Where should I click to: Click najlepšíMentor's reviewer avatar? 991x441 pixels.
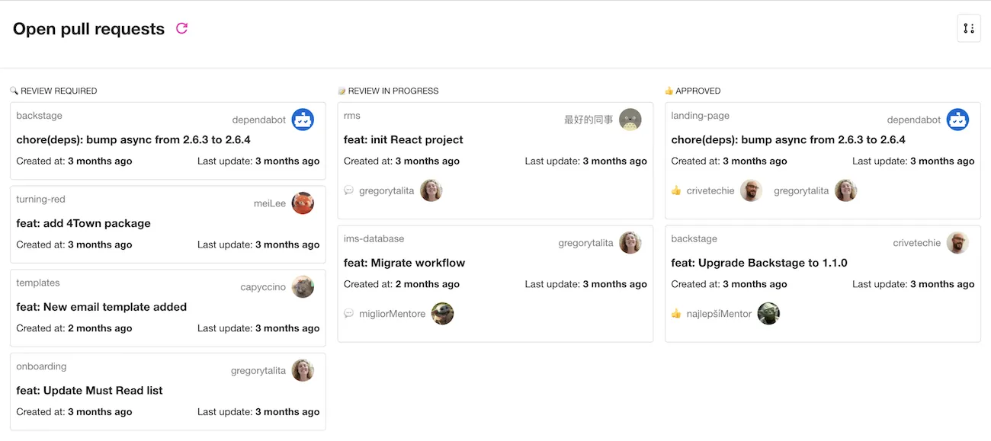tap(768, 313)
